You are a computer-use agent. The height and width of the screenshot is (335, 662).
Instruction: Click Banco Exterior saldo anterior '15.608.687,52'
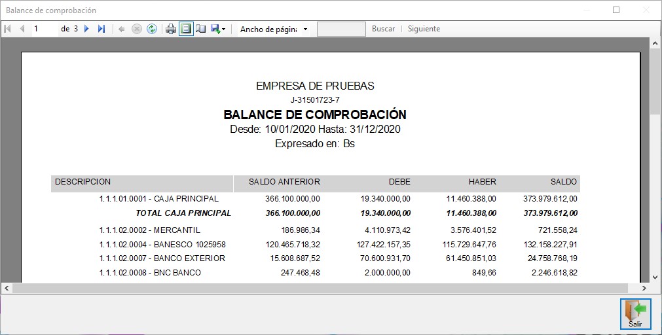295,258
